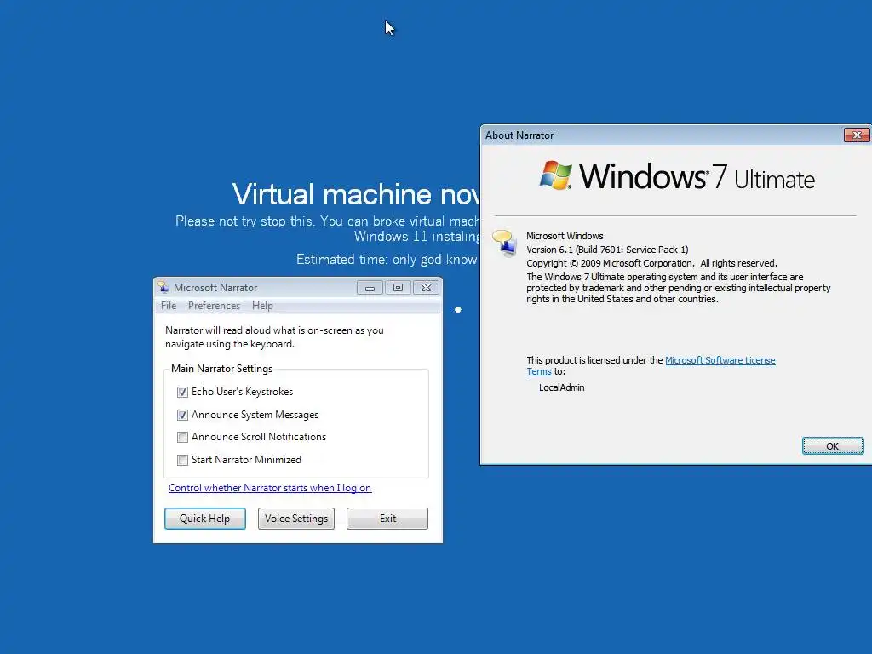Open the Microsoft Software License Terms link
This screenshot has height=654, width=872.
pyautogui.click(x=720, y=360)
